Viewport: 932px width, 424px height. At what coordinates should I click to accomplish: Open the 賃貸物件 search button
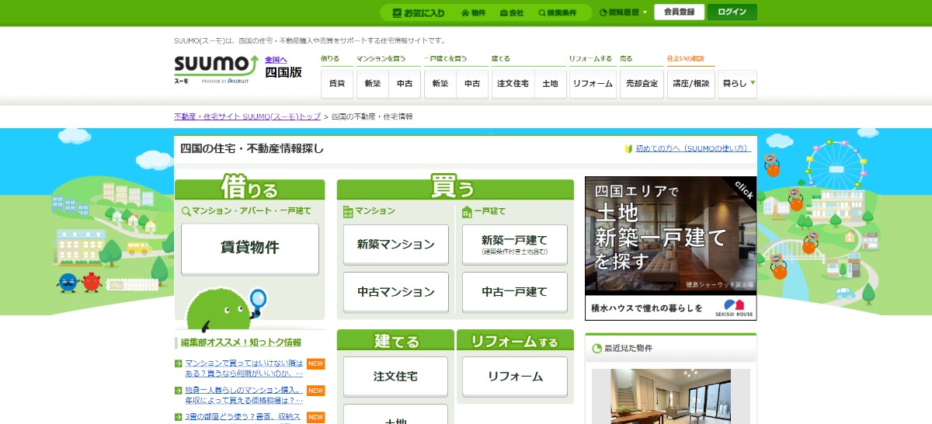click(249, 248)
